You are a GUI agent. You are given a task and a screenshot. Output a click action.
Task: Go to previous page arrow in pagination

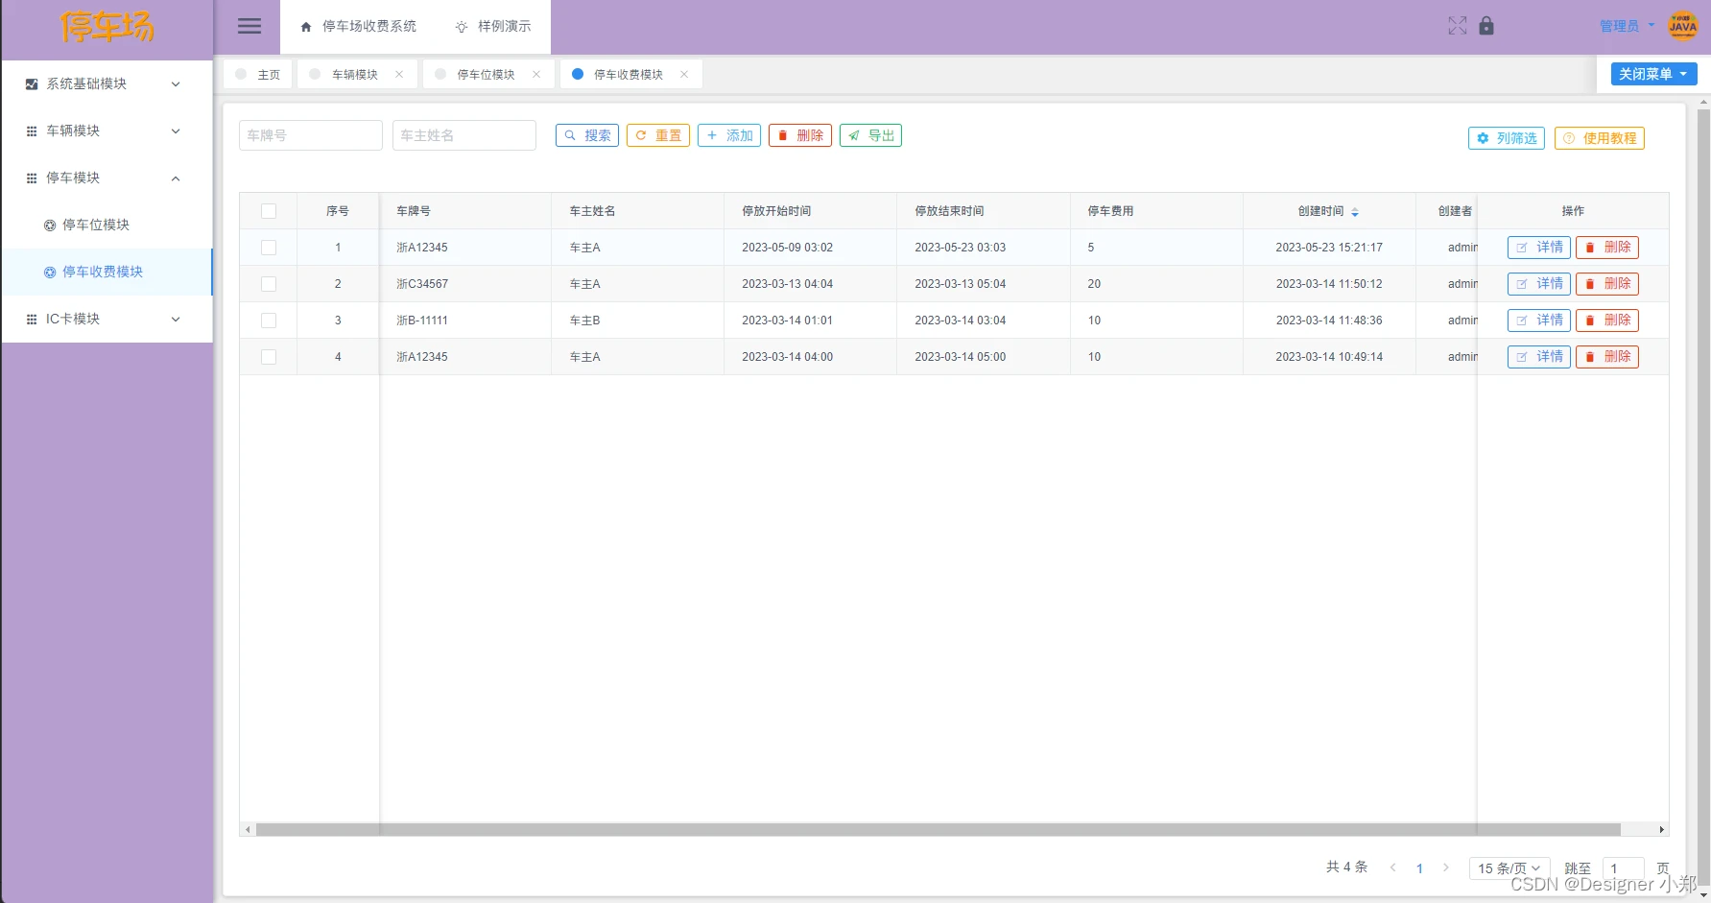coord(1392,867)
